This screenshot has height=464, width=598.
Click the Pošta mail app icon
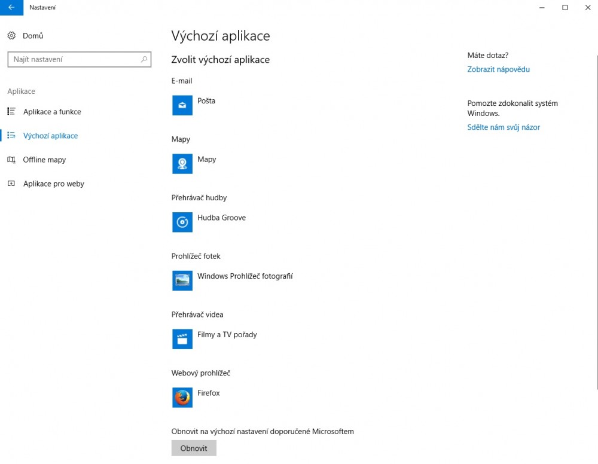coord(182,105)
